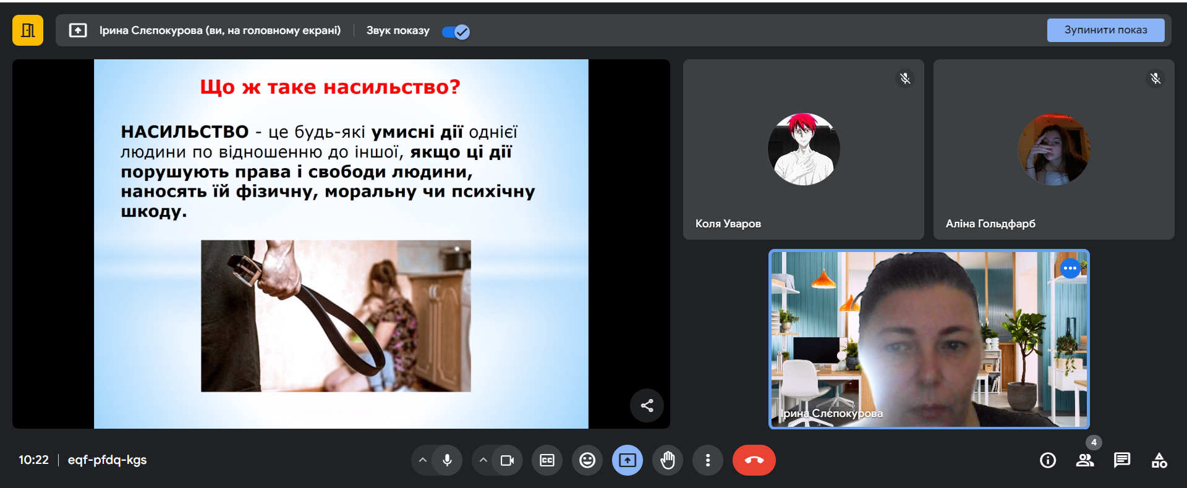Click the Зупинити показ button
The height and width of the screenshot is (488, 1187).
pyautogui.click(x=1105, y=30)
